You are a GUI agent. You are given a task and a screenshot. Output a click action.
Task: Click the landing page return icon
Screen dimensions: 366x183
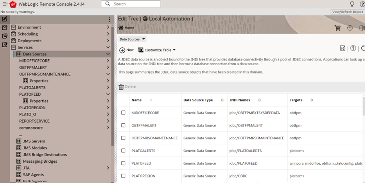coord(343,48)
